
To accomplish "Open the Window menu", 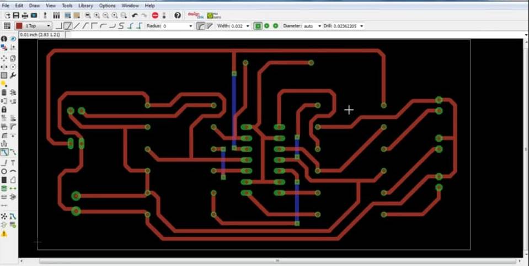I will click(x=130, y=6).
